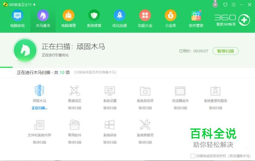Click the skin shirt icon in title bar

(225, 4)
